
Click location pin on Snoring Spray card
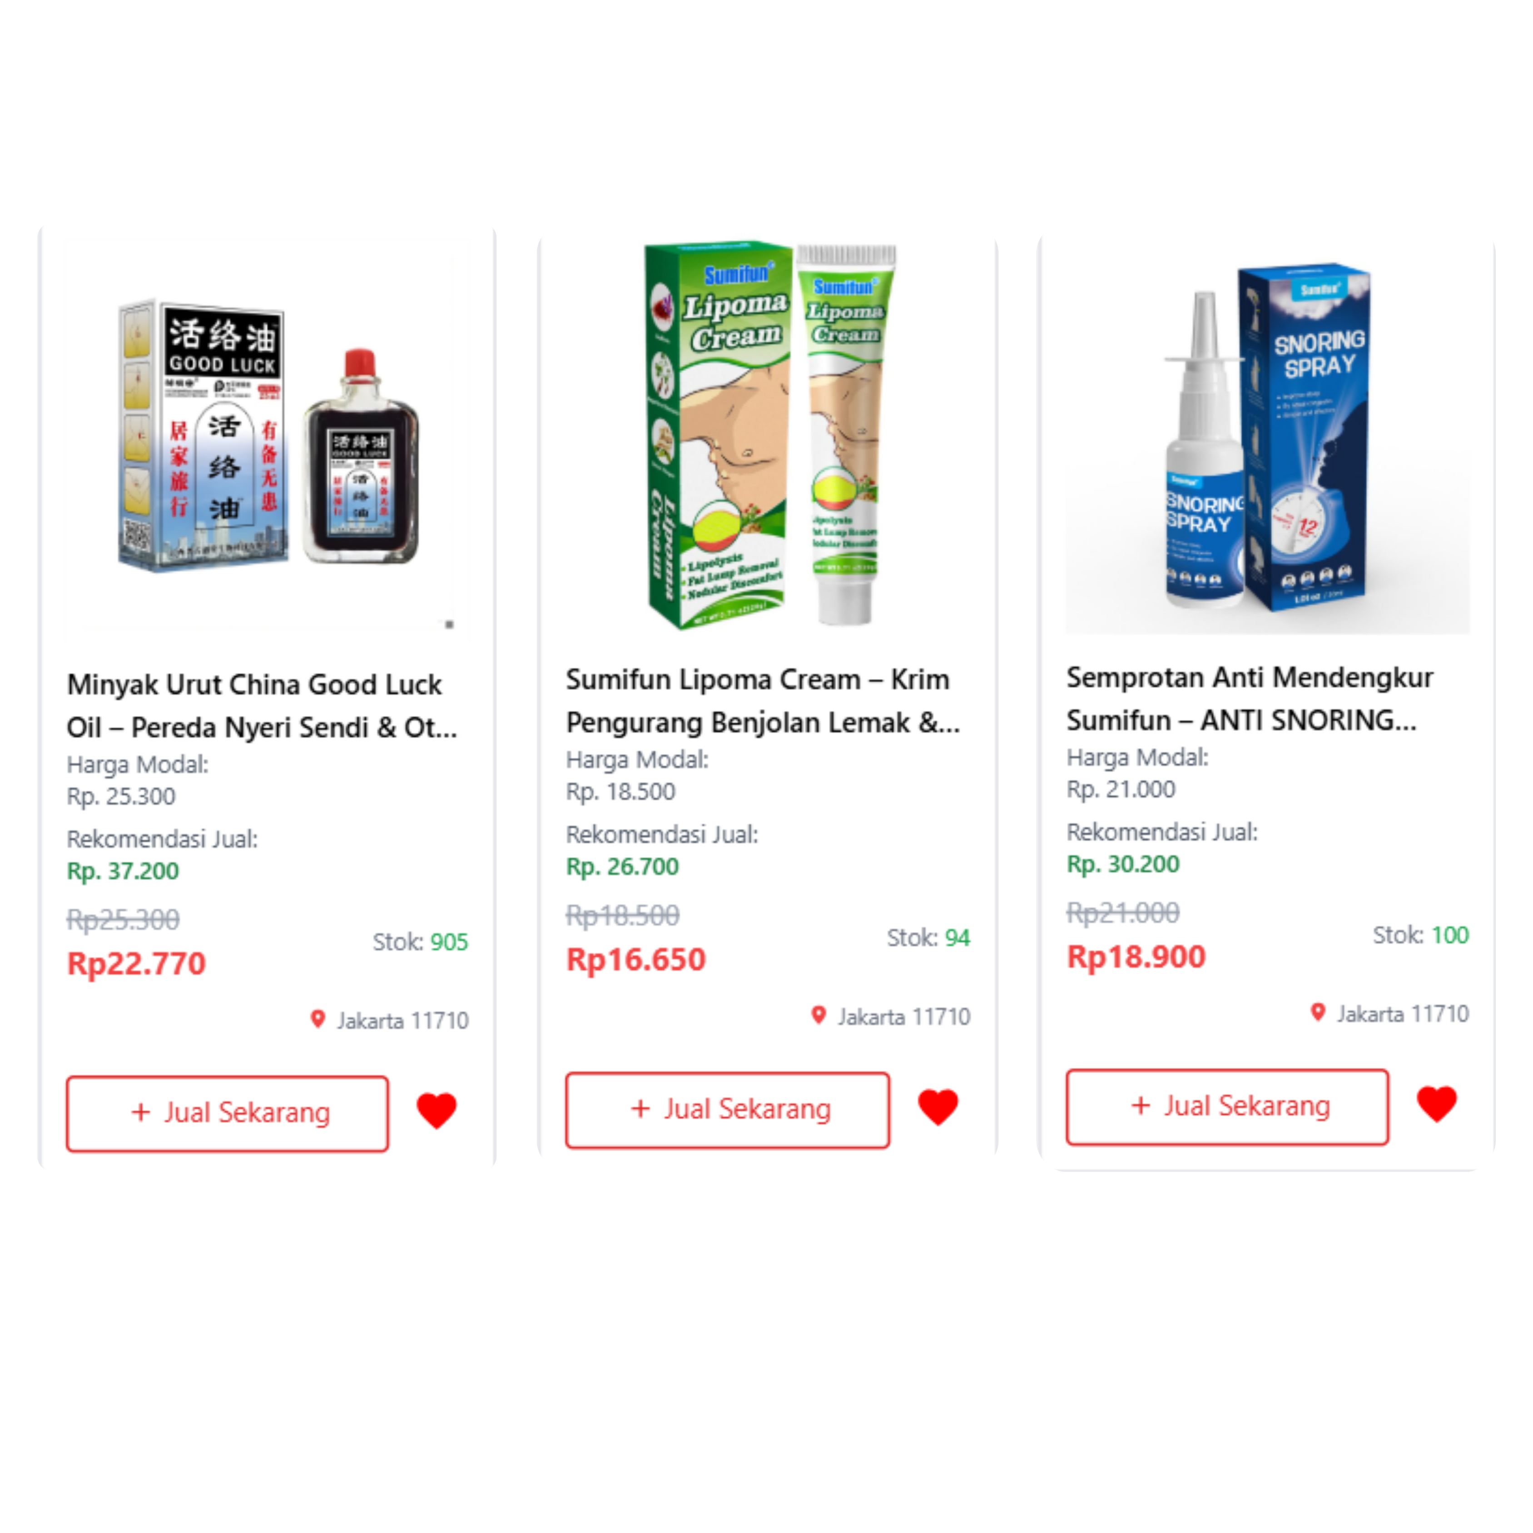[1318, 1012]
